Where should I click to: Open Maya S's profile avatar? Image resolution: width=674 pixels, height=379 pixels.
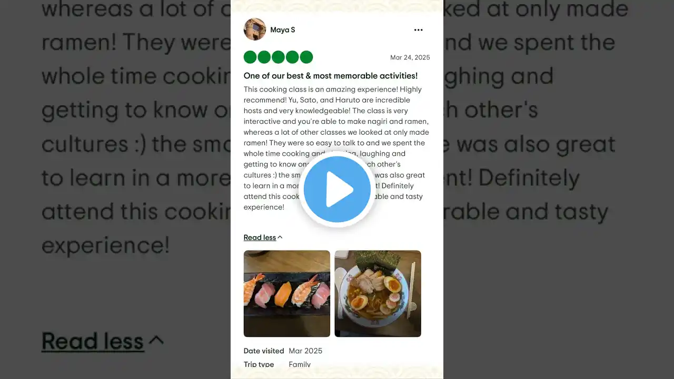(255, 29)
